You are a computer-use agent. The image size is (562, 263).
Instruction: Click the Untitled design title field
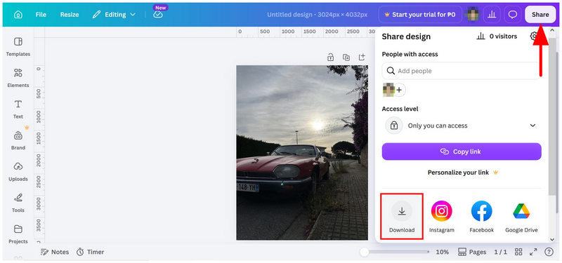(x=318, y=15)
